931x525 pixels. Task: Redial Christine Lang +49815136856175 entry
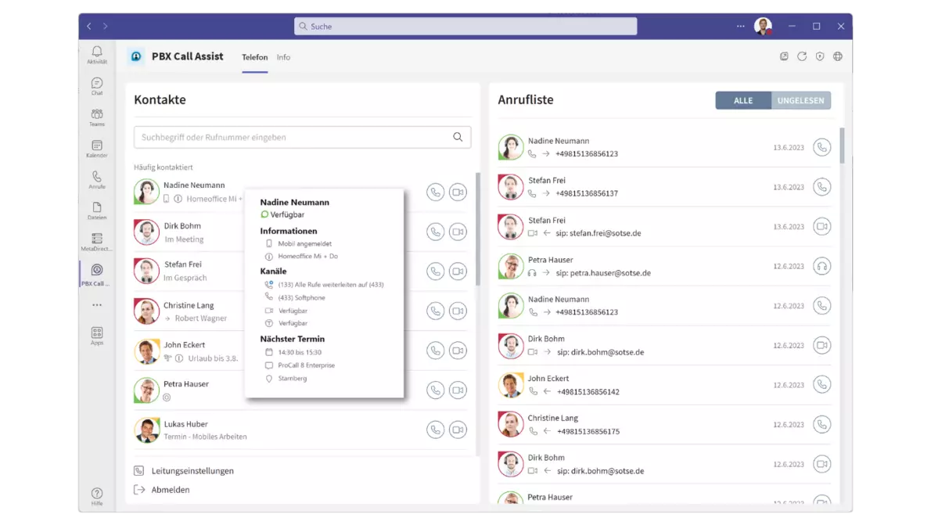pyautogui.click(x=821, y=425)
